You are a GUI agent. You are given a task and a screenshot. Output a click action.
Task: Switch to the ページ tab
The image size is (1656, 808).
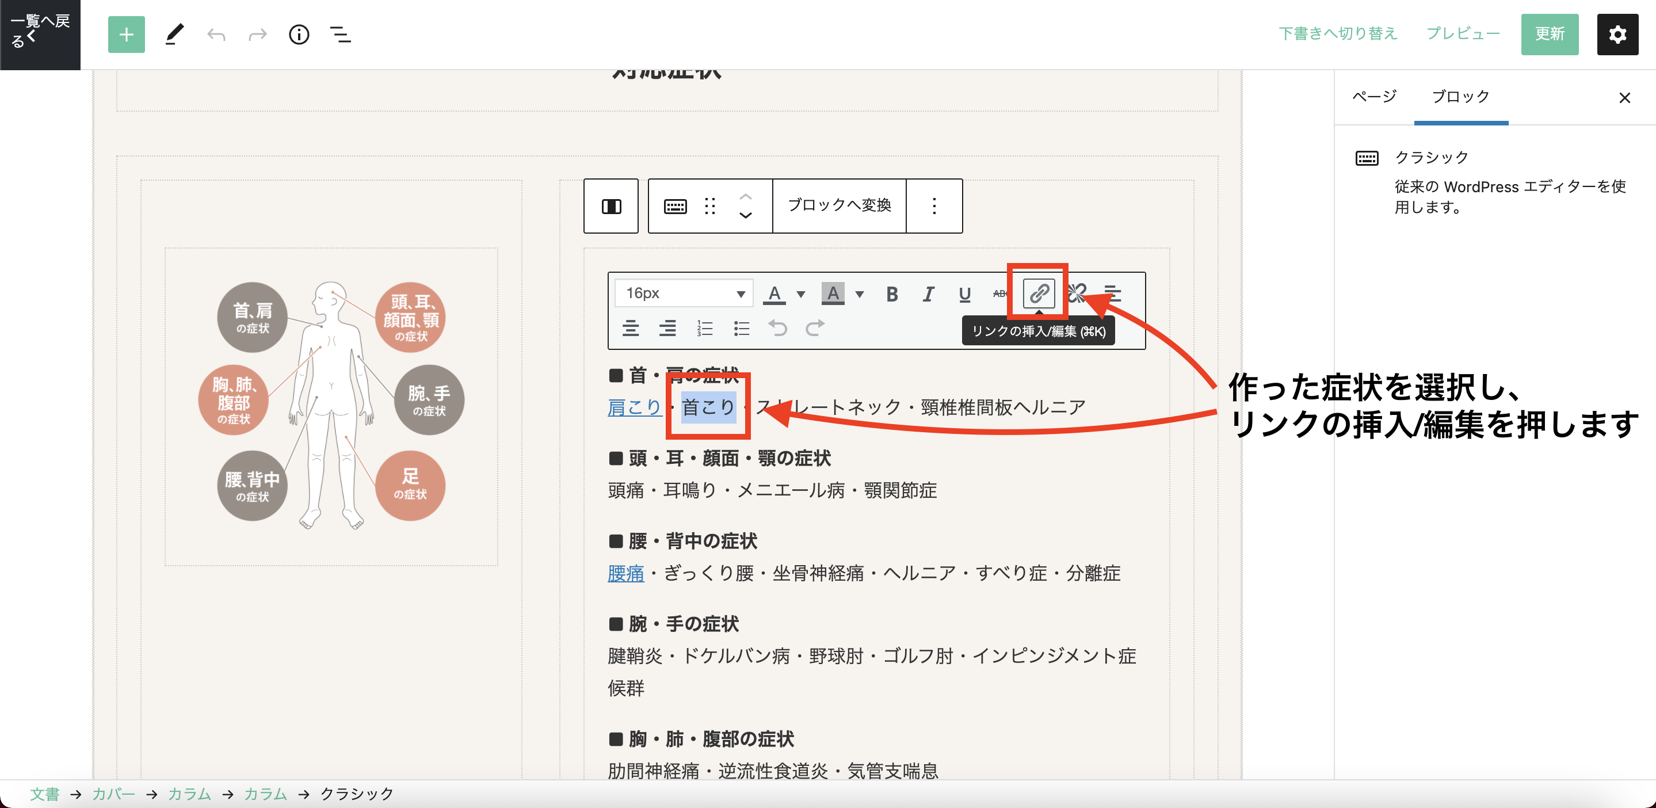click(x=1375, y=97)
